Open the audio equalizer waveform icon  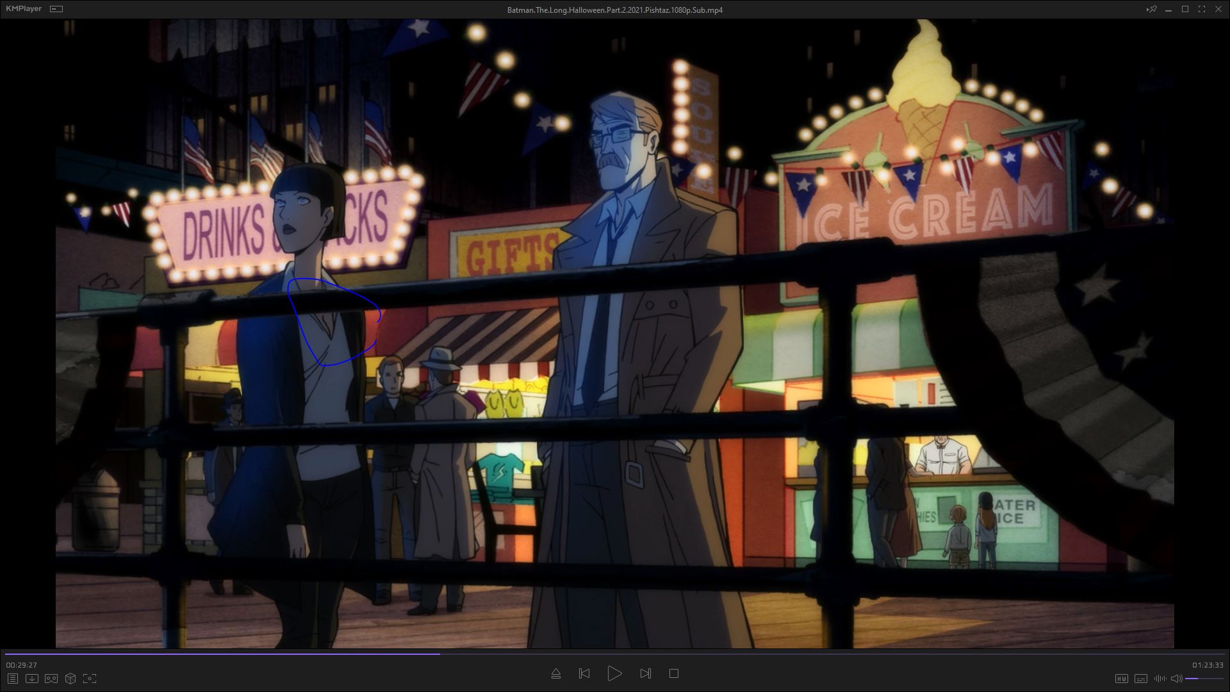pyautogui.click(x=1160, y=679)
